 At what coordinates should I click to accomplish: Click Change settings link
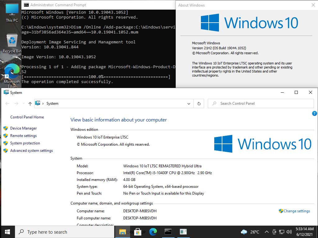297,211
